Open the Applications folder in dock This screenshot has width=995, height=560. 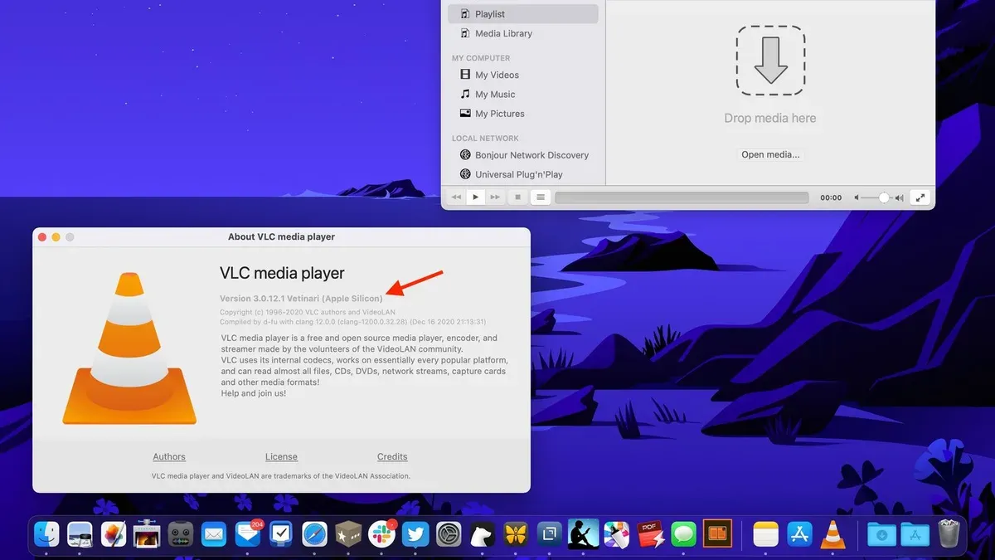click(x=915, y=535)
